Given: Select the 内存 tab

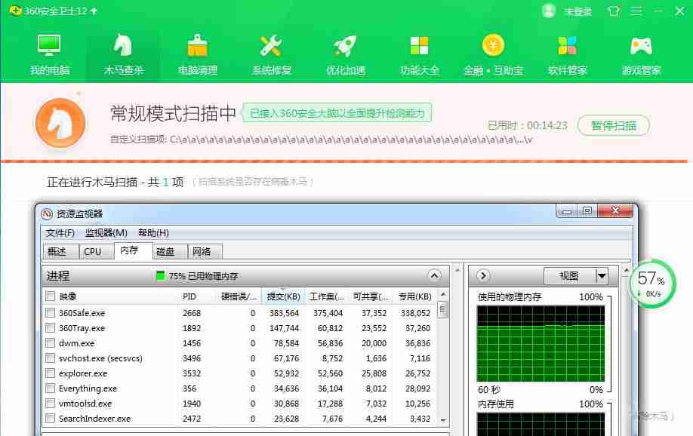Looking at the screenshot, I should pos(133,250).
